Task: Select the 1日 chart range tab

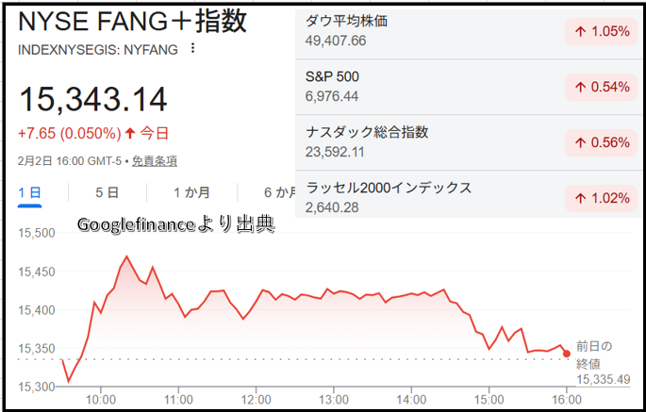Action: point(29,192)
